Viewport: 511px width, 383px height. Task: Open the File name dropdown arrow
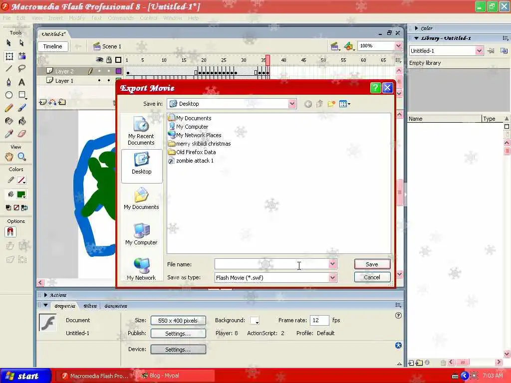coord(332,264)
